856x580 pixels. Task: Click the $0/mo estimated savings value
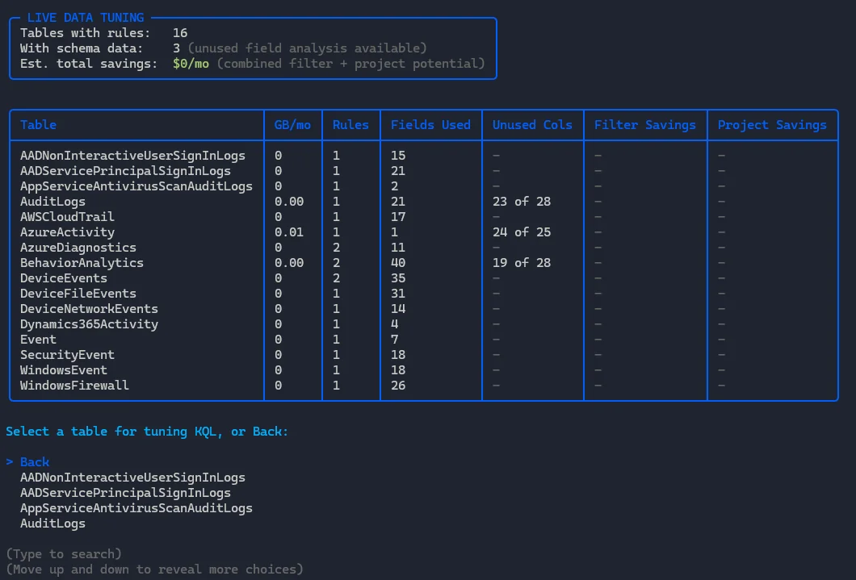click(x=191, y=64)
